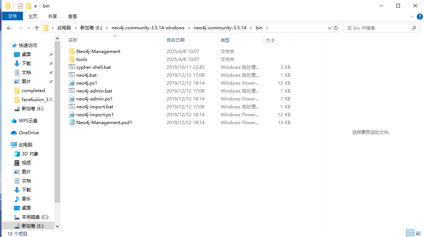Select the neo4j-admin.bat file icon
Viewport: 424px width, 237px height.
click(72, 91)
